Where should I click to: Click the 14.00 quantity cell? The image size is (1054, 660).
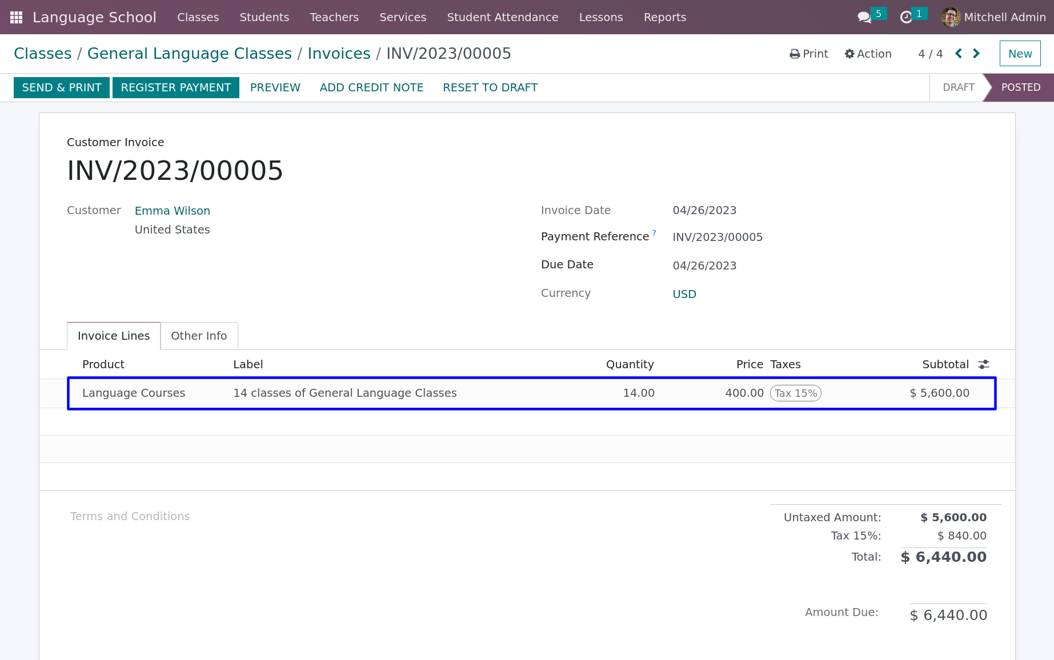point(639,393)
